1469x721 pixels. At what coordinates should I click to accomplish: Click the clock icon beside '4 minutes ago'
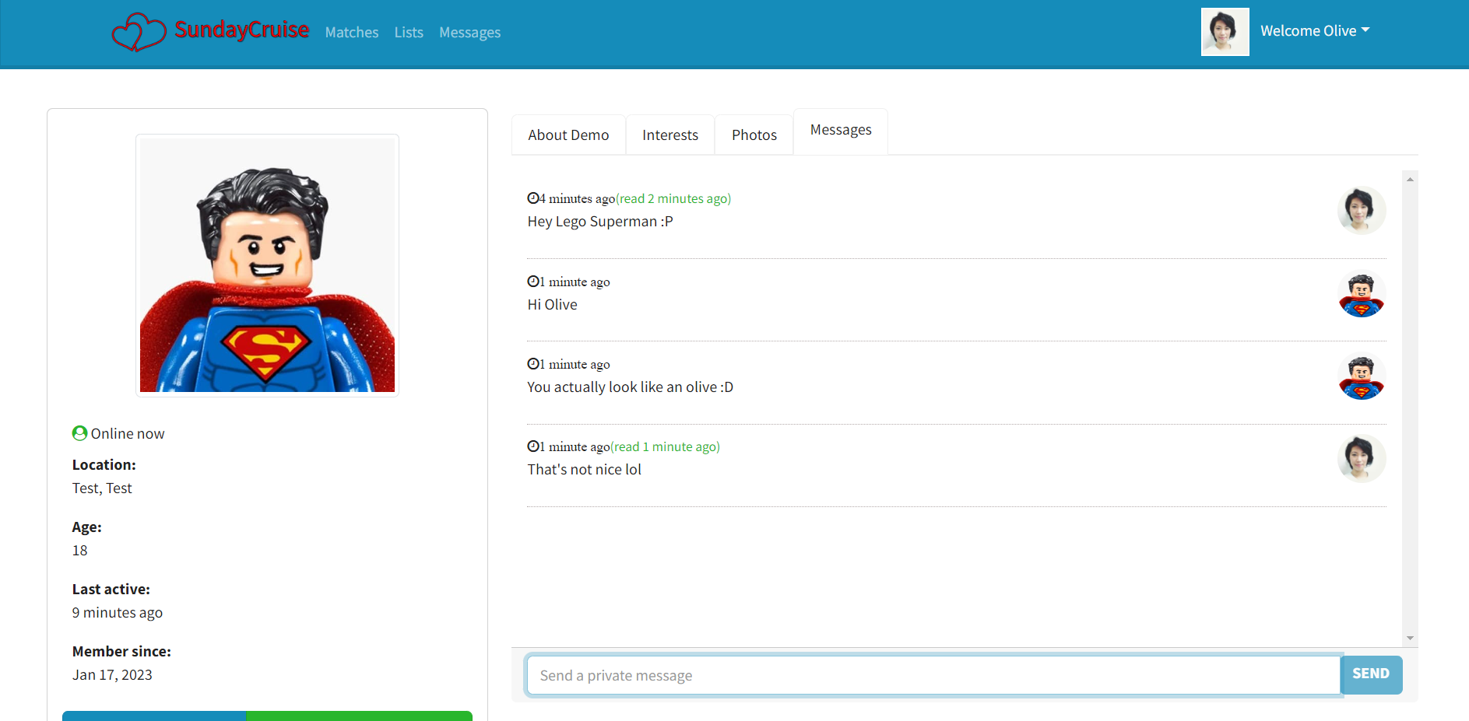coord(533,198)
